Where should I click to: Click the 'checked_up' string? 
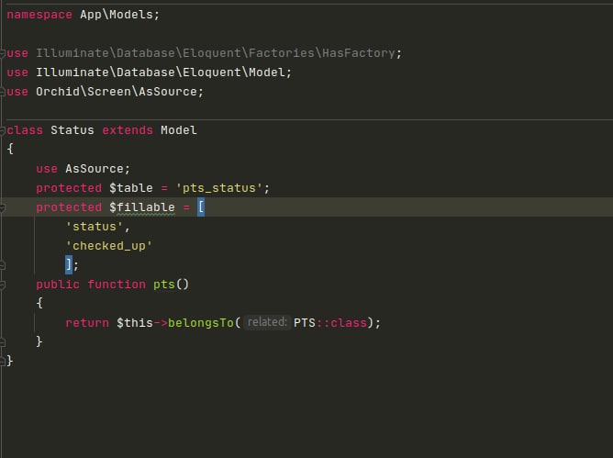109,246
